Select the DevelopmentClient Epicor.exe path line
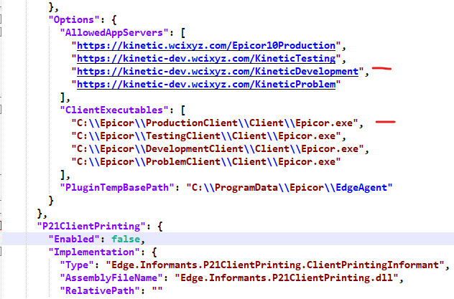 point(218,149)
